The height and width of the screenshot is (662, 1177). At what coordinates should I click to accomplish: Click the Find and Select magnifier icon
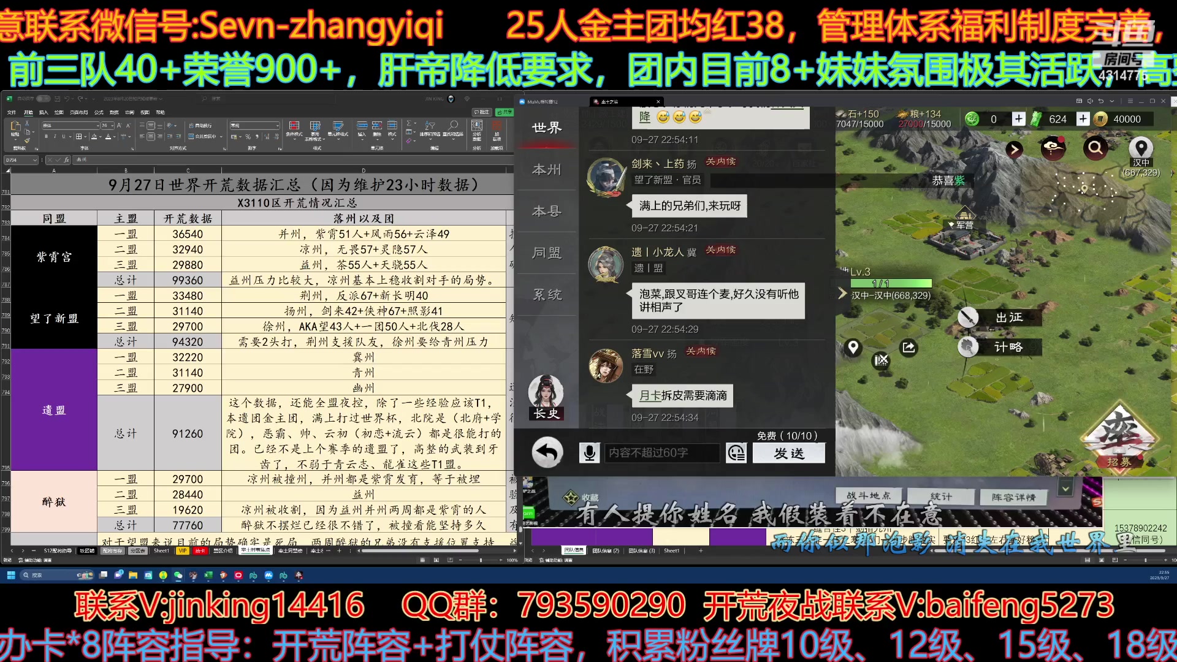(453, 126)
